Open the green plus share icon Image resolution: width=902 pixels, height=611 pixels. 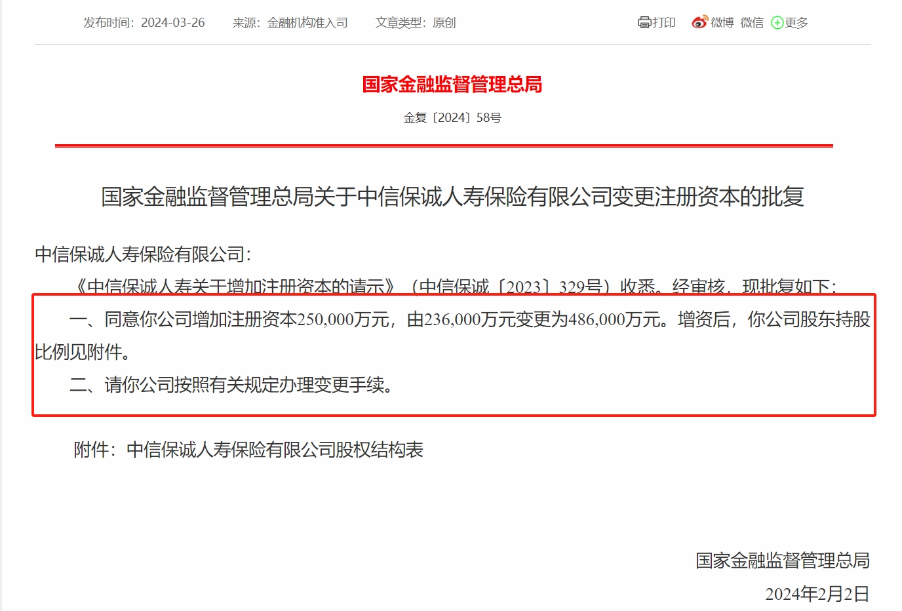777,23
